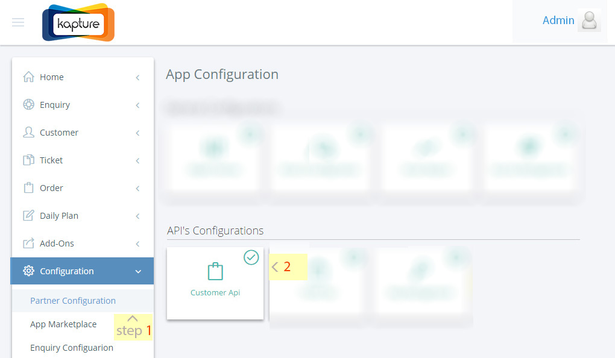Select the Home house icon
The width and height of the screenshot is (615, 358).
pos(28,77)
